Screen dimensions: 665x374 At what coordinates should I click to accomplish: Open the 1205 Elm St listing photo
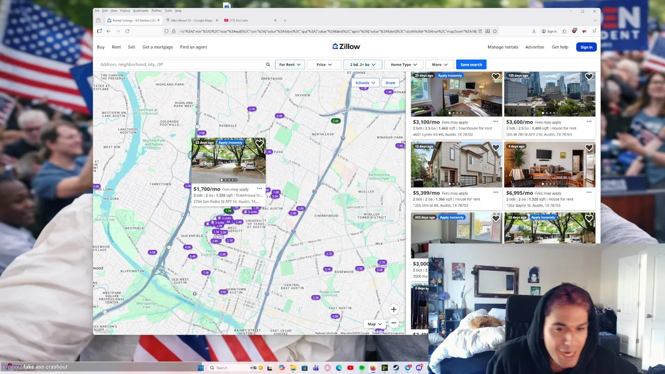click(x=456, y=165)
